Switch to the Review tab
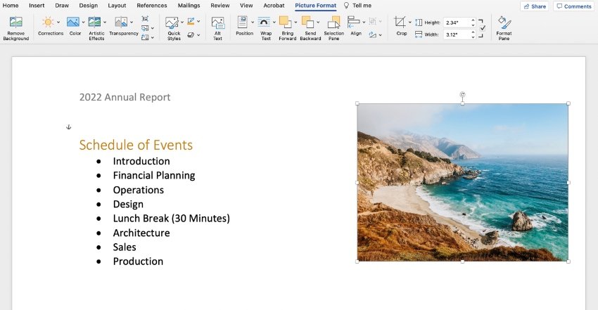The image size is (598, 310). [220, 6]
